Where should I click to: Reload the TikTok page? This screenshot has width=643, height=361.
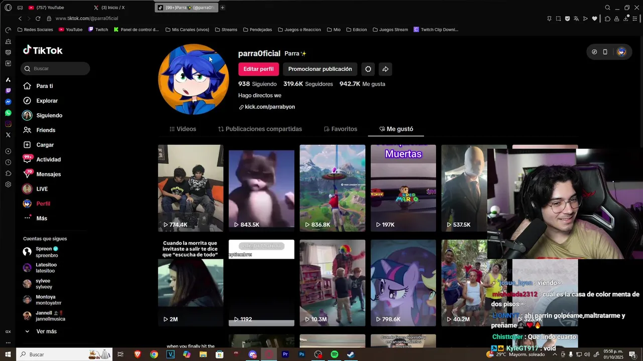tap(38, 19)
